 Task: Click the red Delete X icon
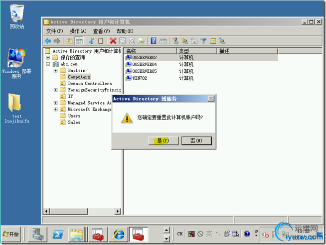coord(113,41)
